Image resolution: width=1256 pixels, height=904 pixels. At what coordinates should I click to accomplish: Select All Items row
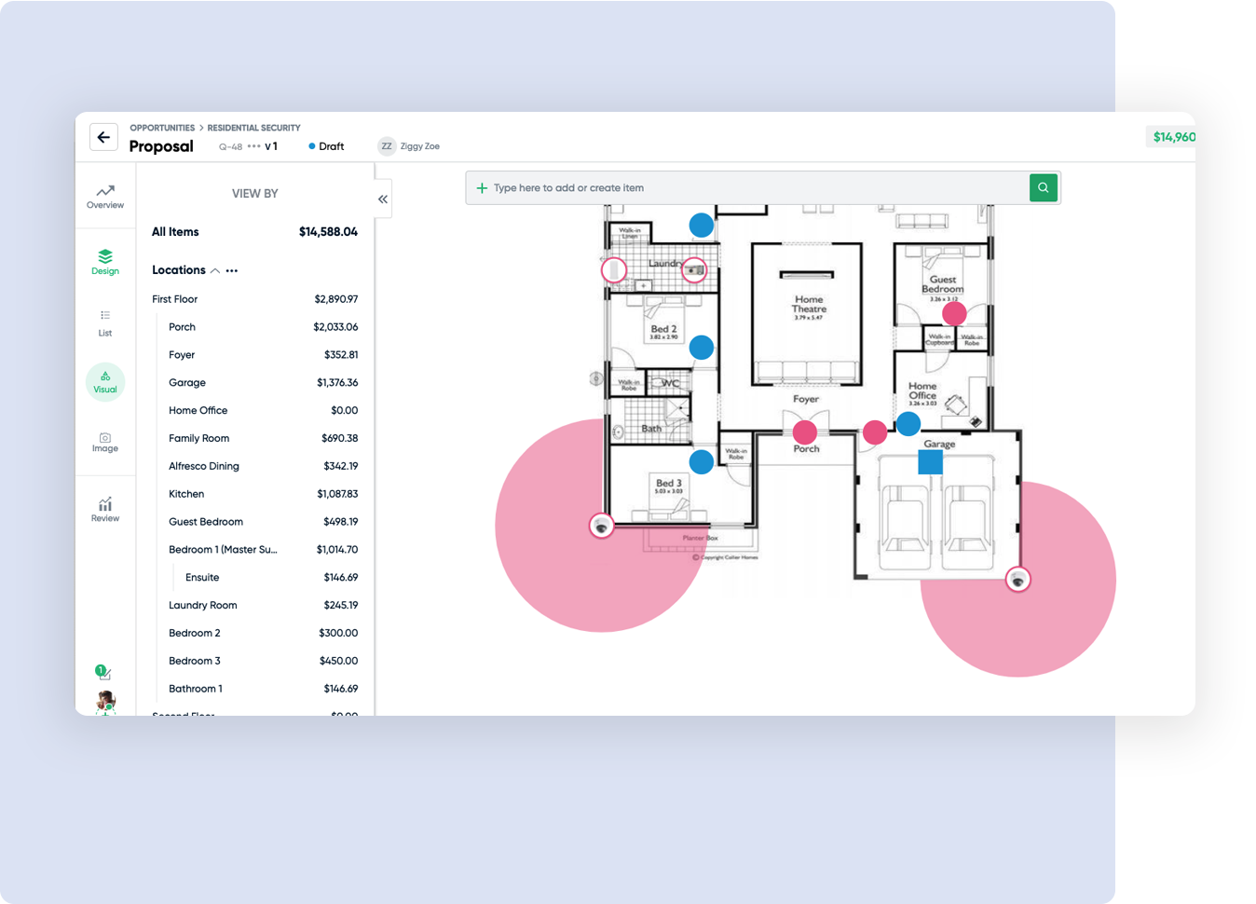[x=254, y=232]
